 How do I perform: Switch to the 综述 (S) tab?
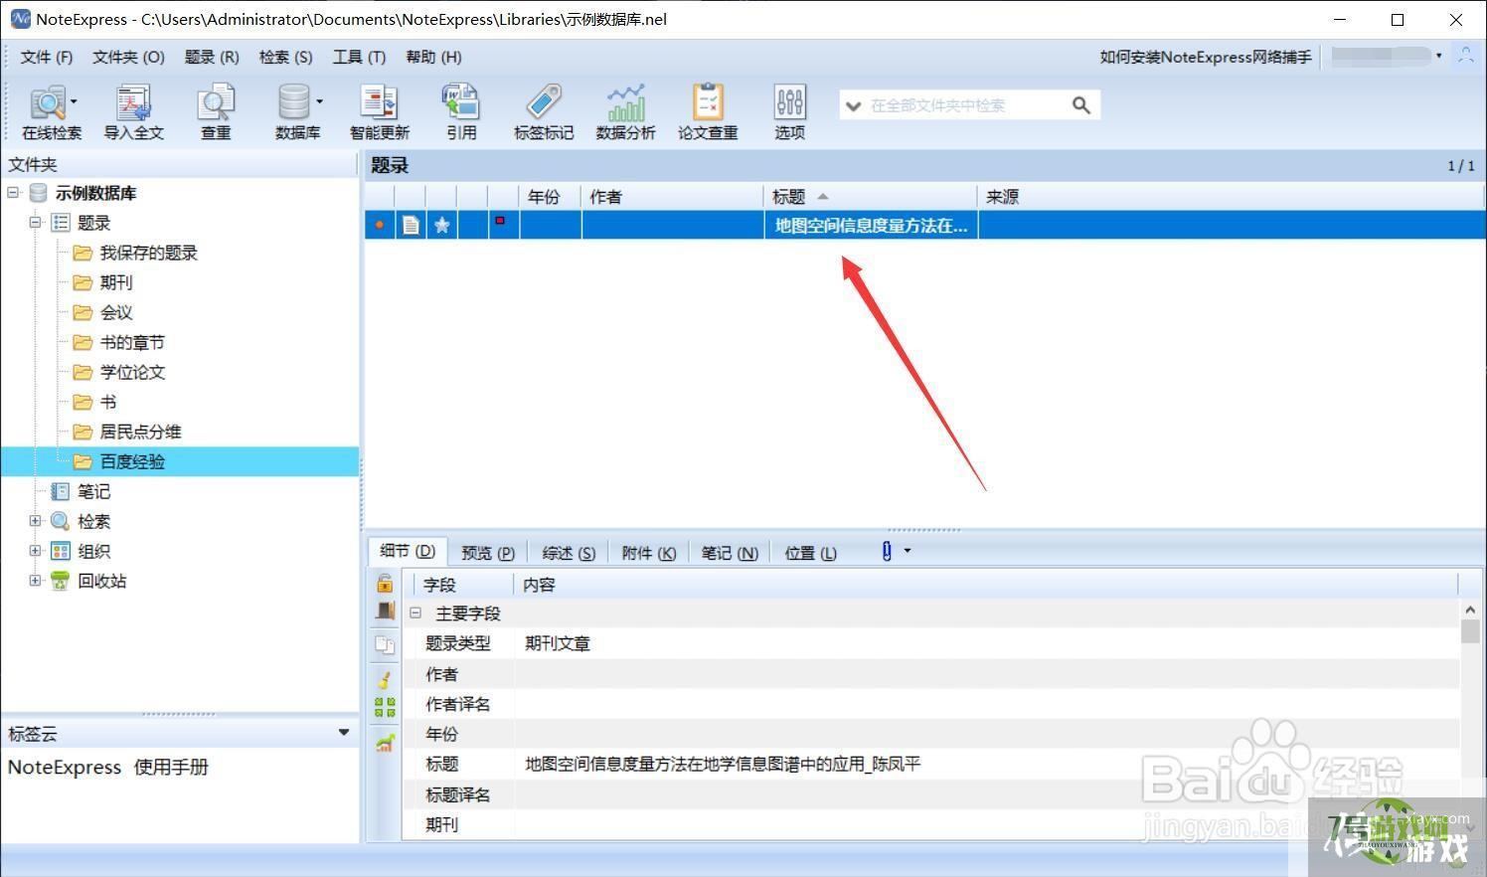pos(569,553)
